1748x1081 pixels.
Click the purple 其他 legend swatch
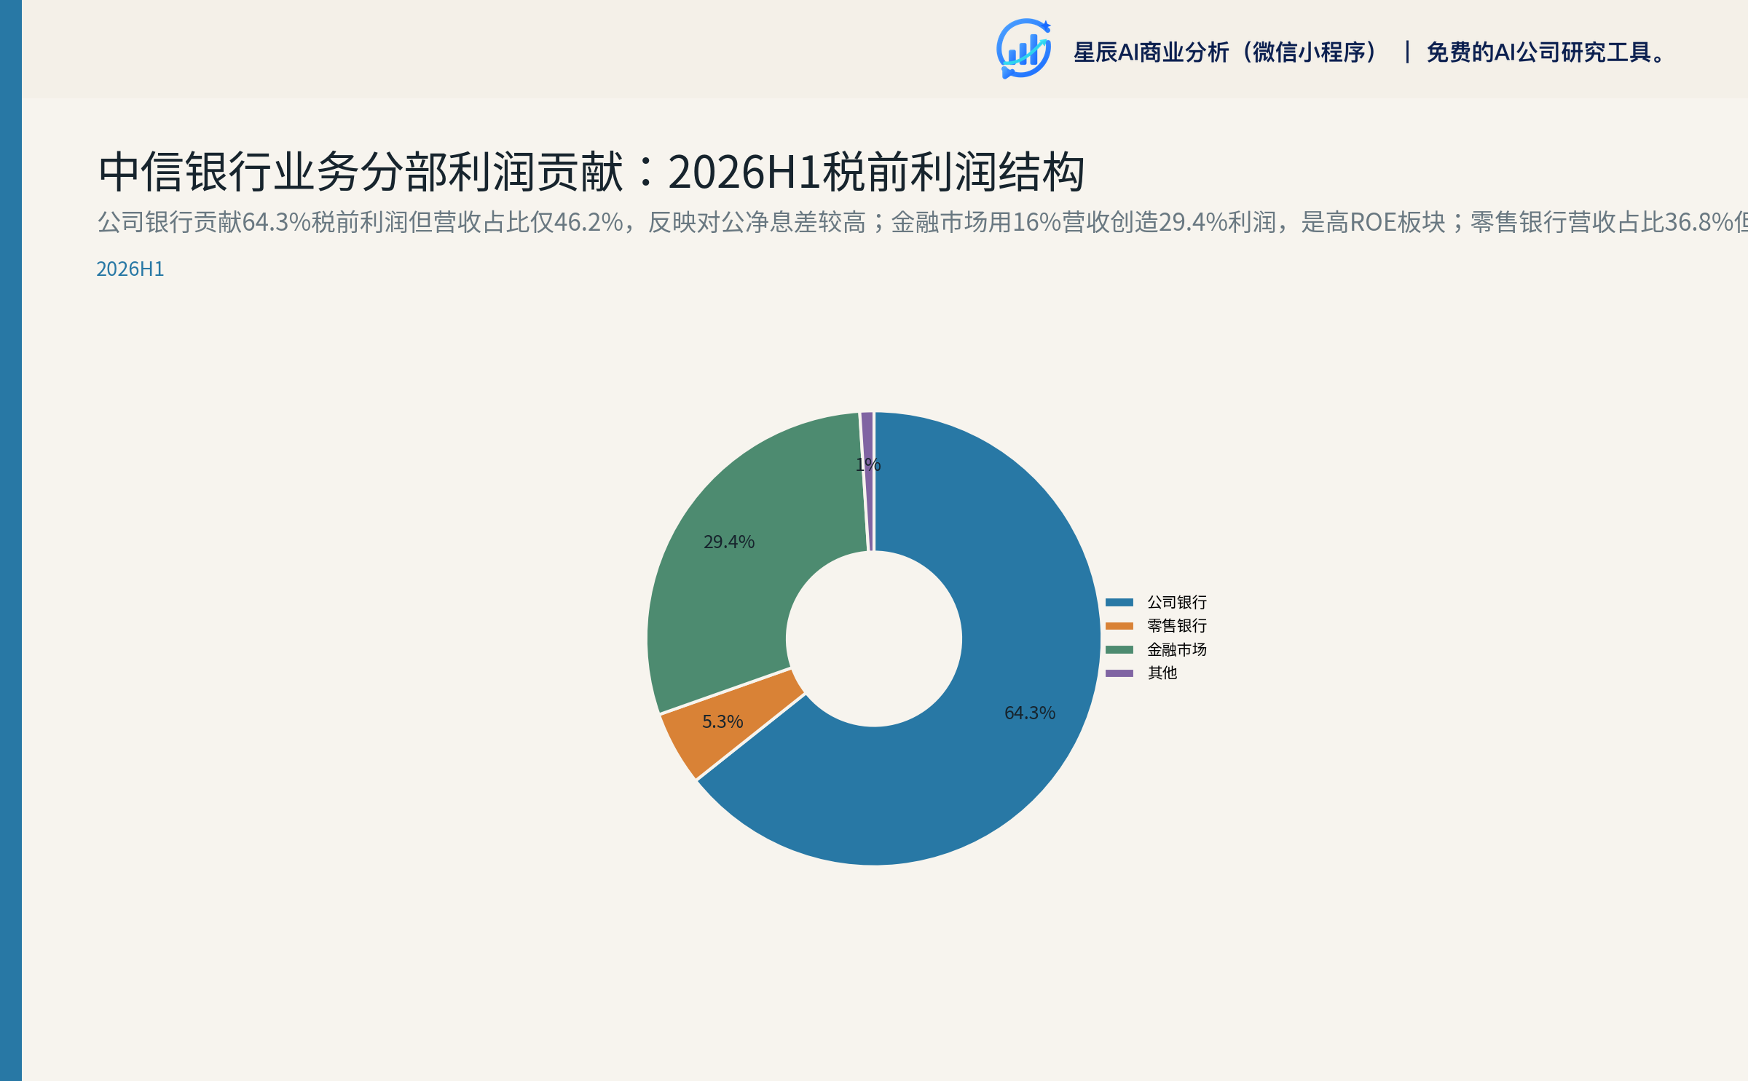click(x=1119, y=673)
